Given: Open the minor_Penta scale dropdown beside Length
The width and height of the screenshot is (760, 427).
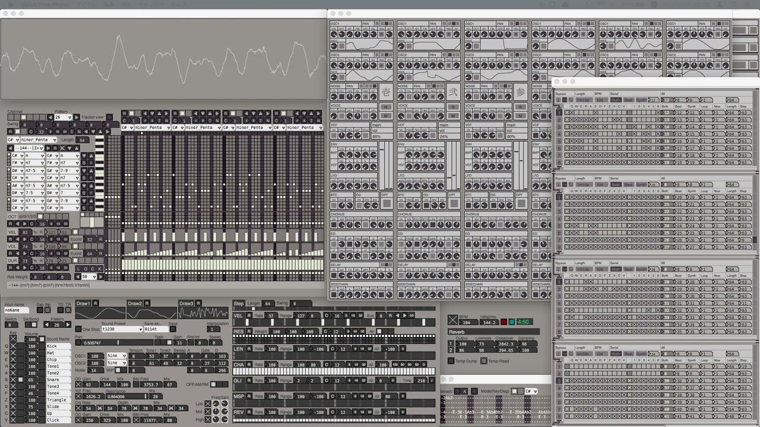Looking at the screenshot, I should tap(38, 140).
